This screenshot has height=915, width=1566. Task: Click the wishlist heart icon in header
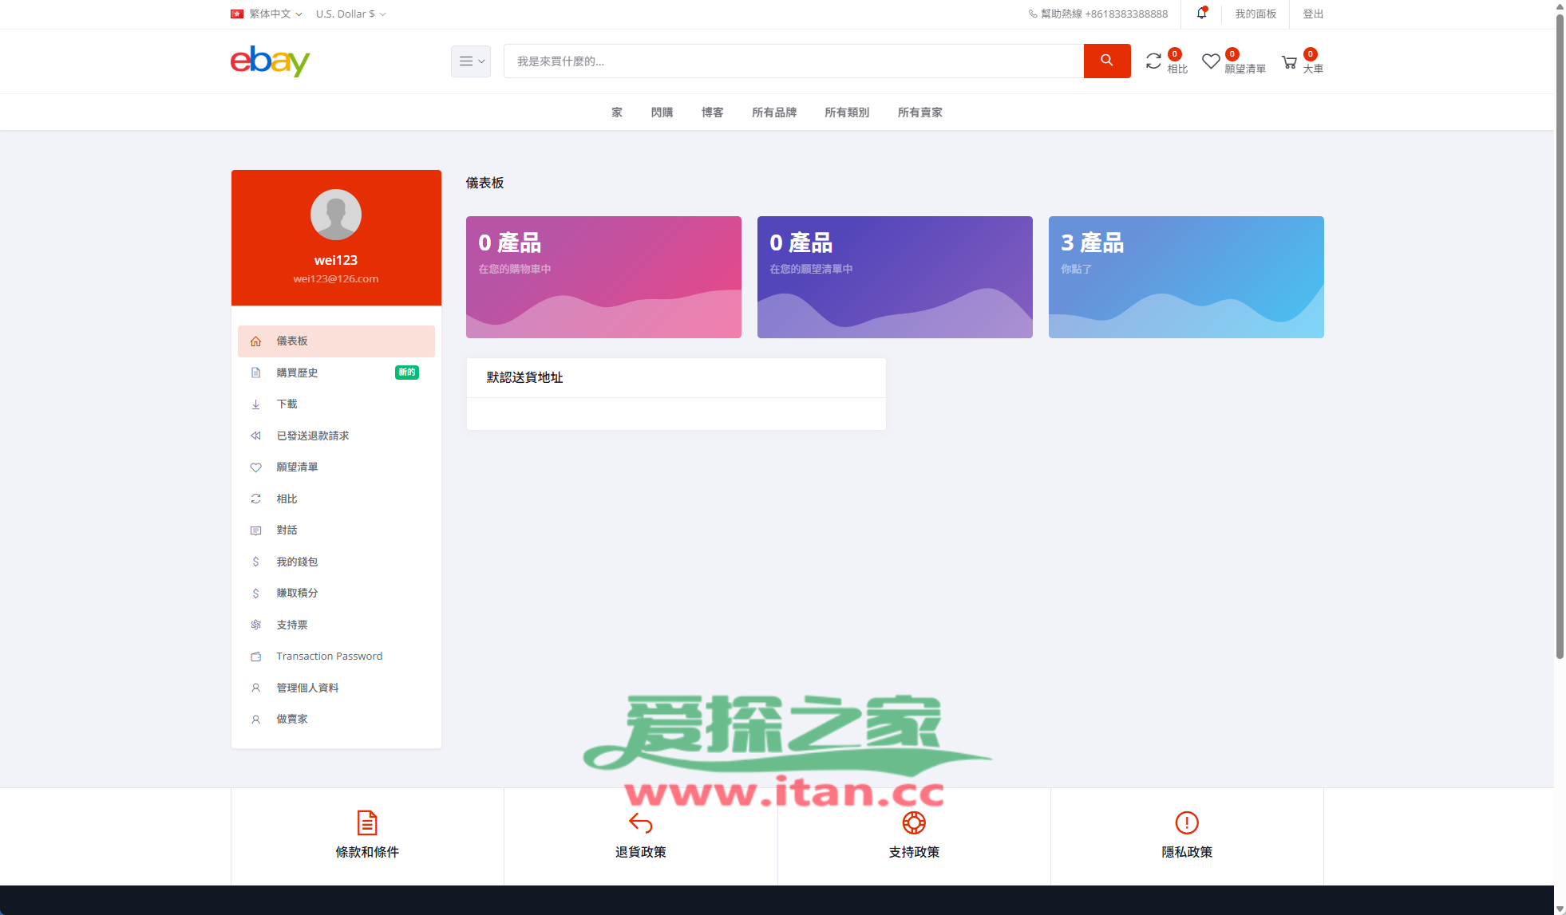click(1211, 61)
